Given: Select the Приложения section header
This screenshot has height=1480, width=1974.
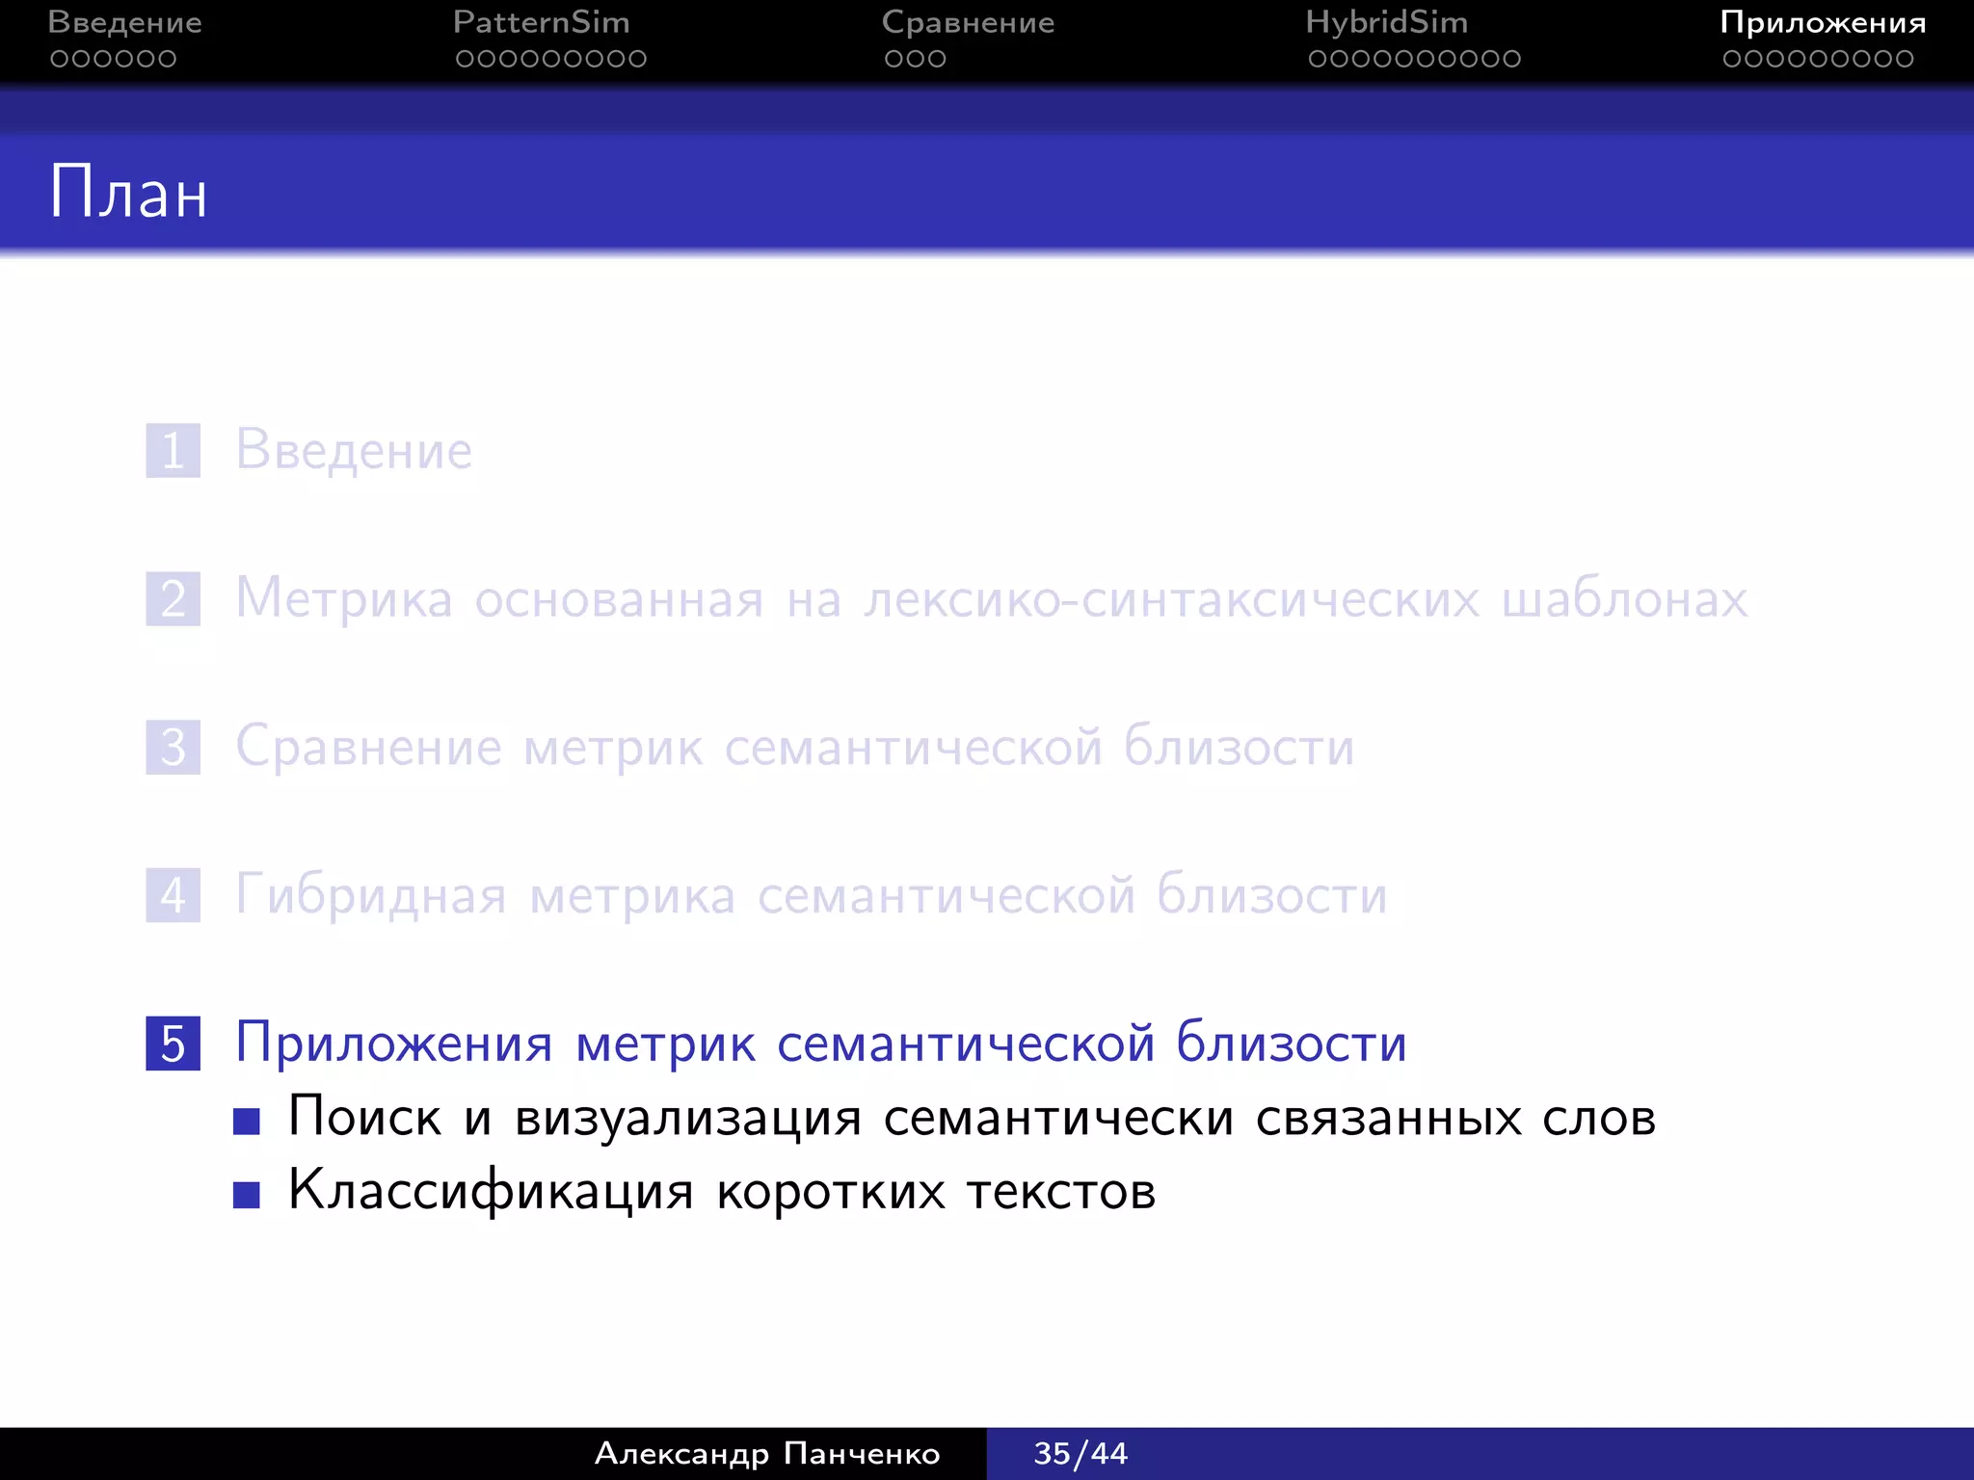Looking at the screenshot, I should (x=1823, y=22).
